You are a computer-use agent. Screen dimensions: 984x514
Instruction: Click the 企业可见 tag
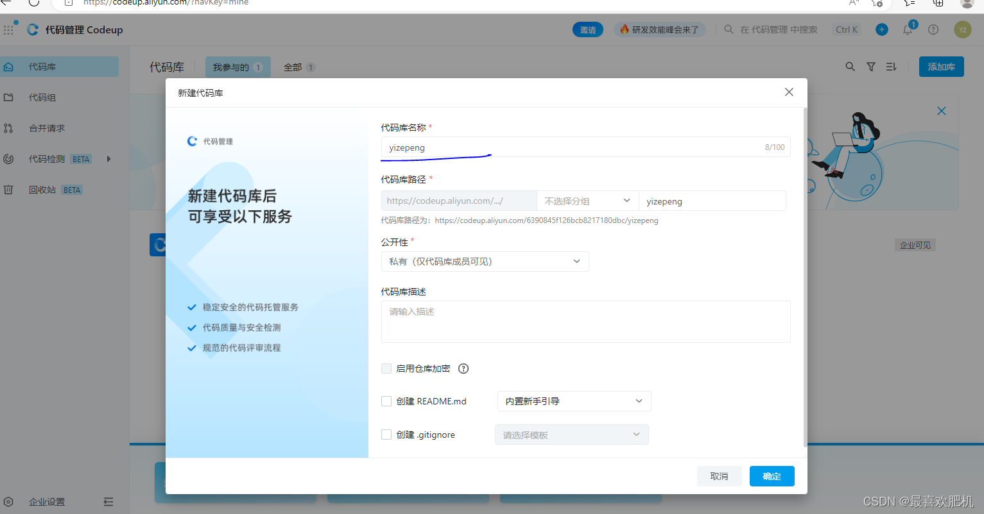click(x=915, y=245)
